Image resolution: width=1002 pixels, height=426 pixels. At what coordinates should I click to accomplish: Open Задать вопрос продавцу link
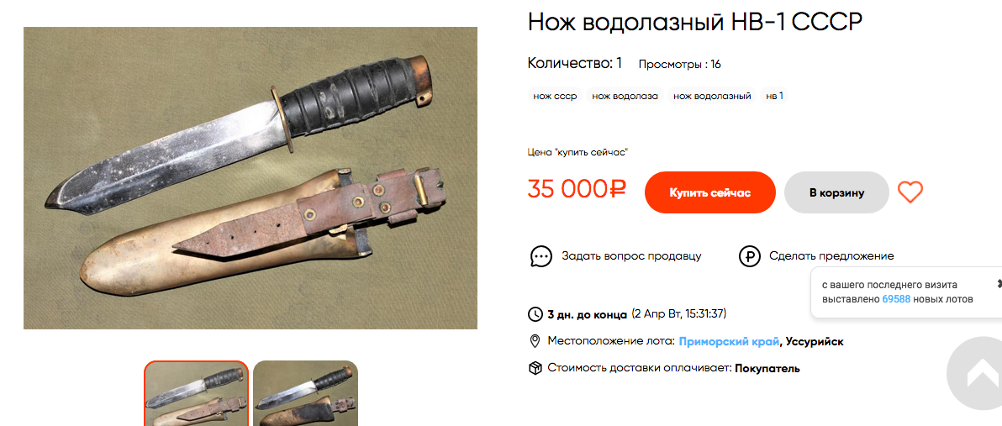(x=631, y=256)
